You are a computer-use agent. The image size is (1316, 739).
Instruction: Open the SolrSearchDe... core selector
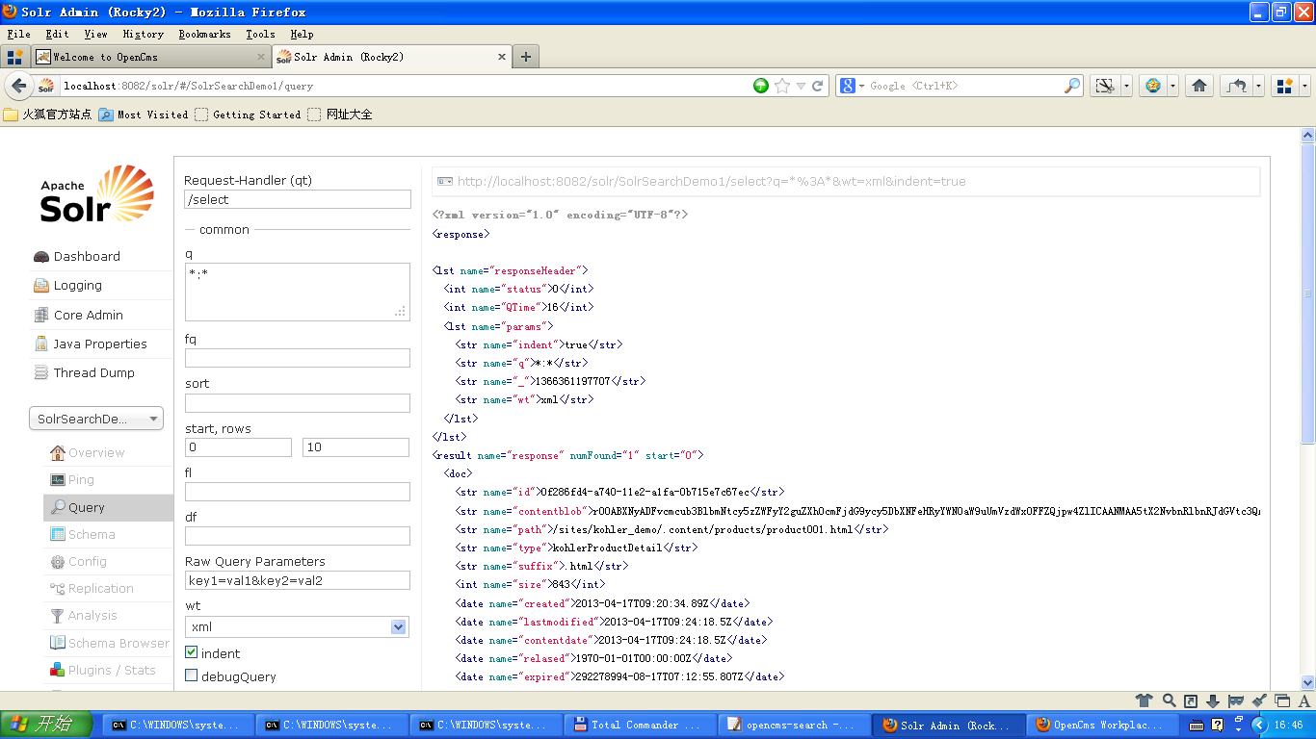tap(96, 419)
